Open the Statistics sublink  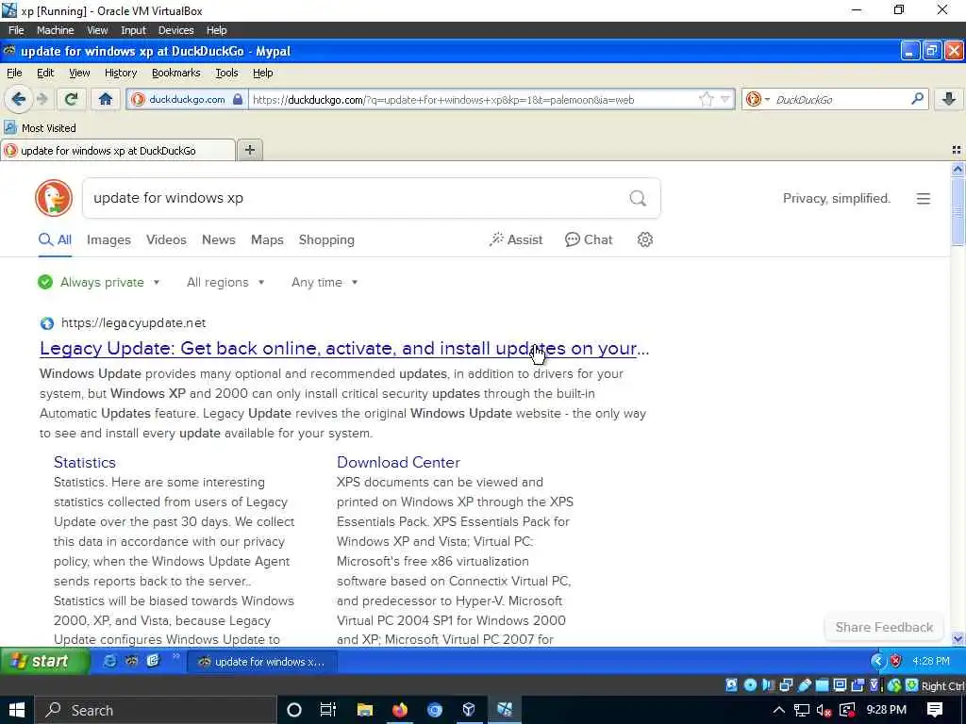[84, 462]
